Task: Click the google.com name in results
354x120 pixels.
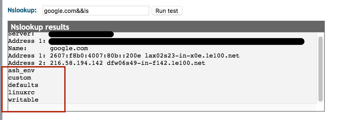Action: coord(69,49)
